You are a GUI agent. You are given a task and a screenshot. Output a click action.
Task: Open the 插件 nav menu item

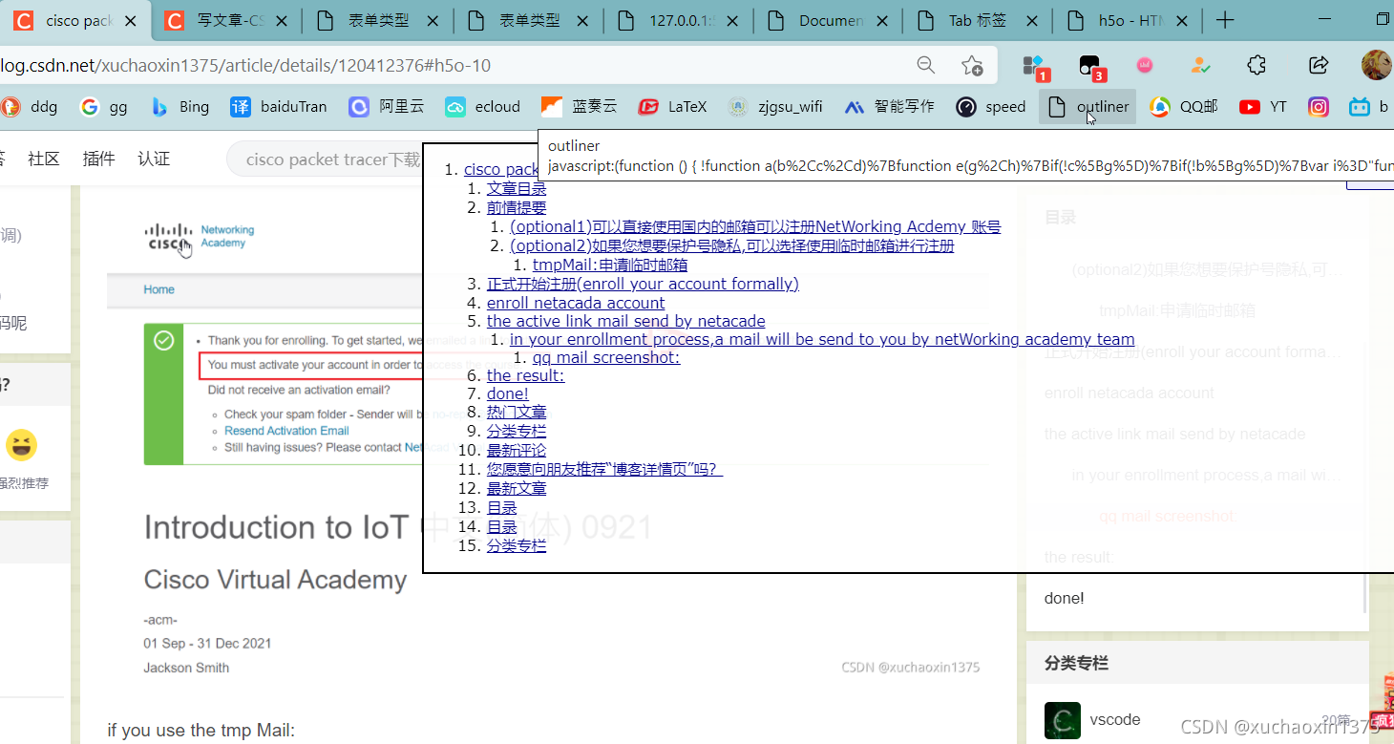(98, 159)
